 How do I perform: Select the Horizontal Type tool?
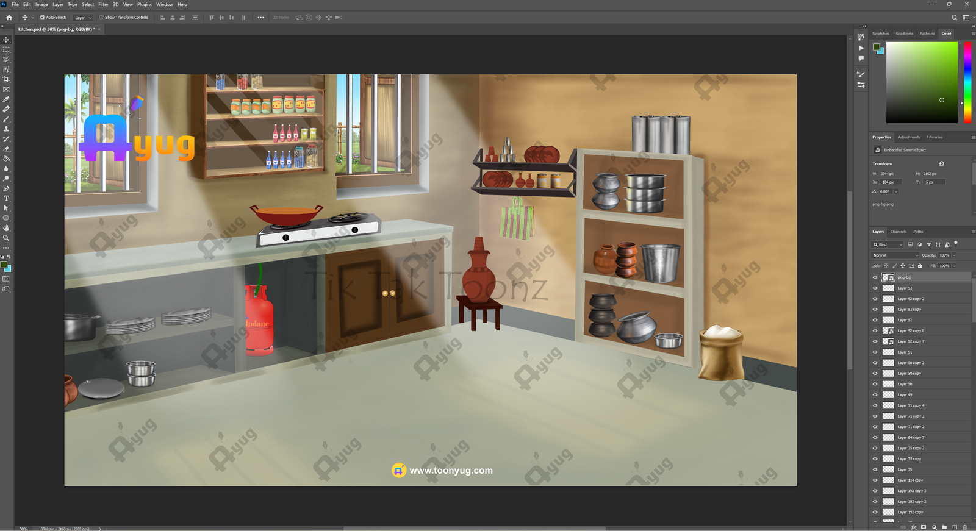6,199
